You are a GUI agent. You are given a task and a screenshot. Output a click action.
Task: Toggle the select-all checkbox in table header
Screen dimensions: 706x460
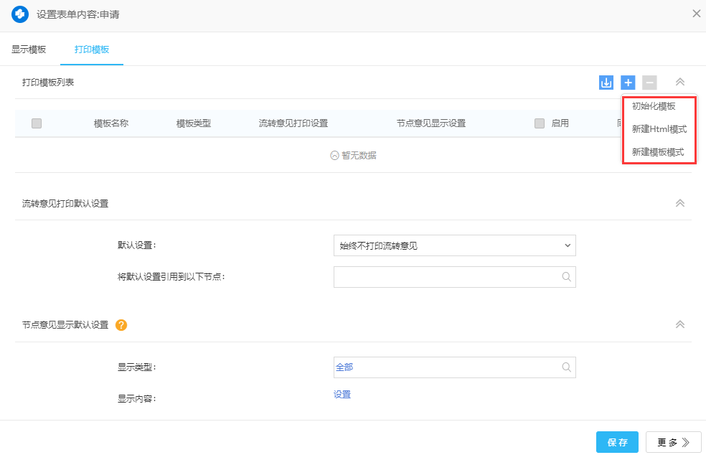click(37, 123)
